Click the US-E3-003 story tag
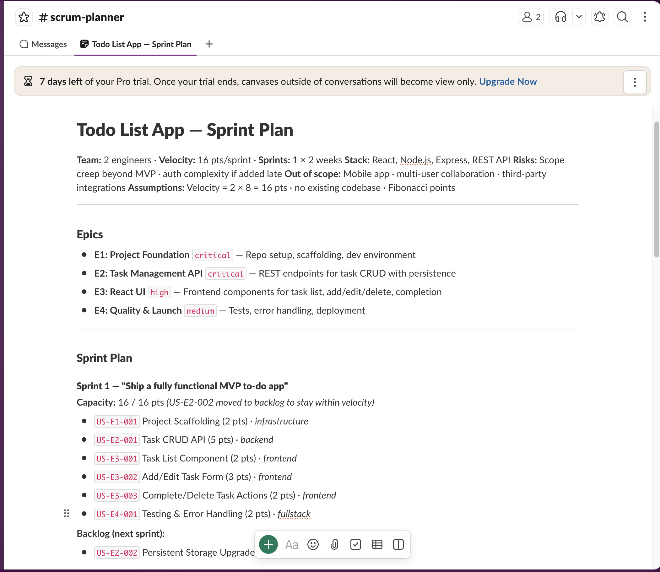The image size is (660, 572). pyautogui.click(x=117, y=495)
